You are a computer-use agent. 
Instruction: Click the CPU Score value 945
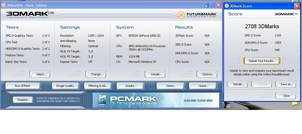click(277, 50)
